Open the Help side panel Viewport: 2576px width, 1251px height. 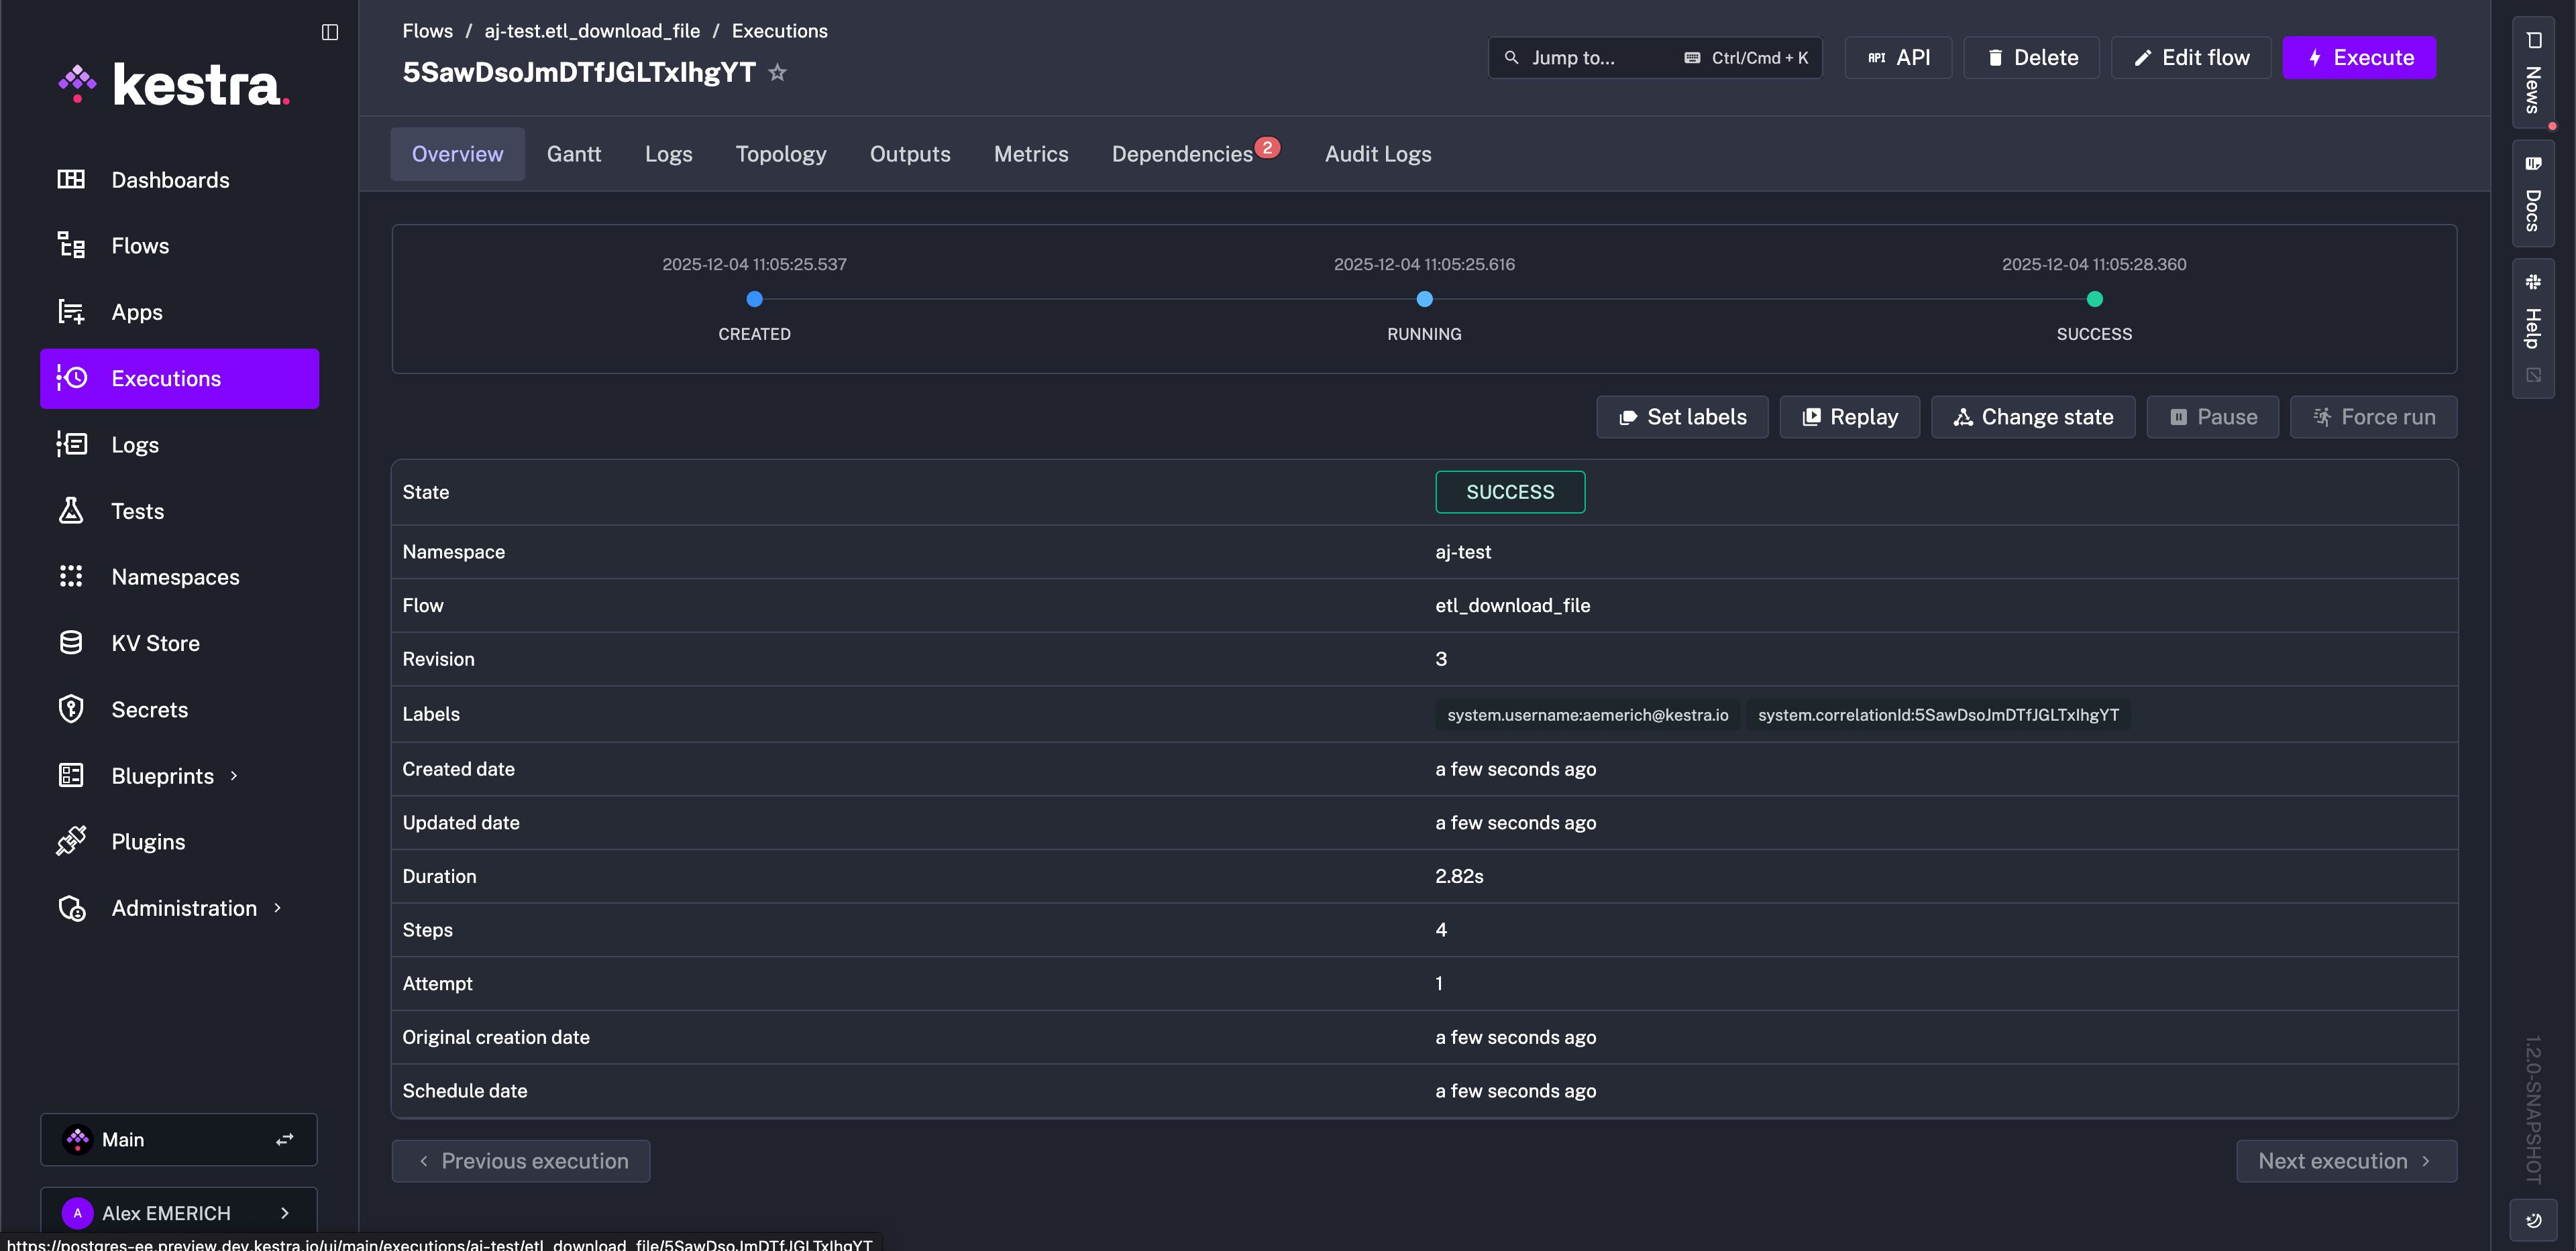point(2533,320)
